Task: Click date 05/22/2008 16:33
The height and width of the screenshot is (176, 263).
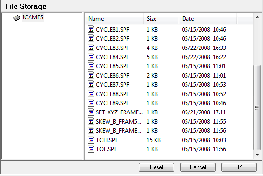Action: 204,48
